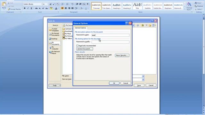
Task: Open the font size dropdown
Action: click(x=47, y=4)
